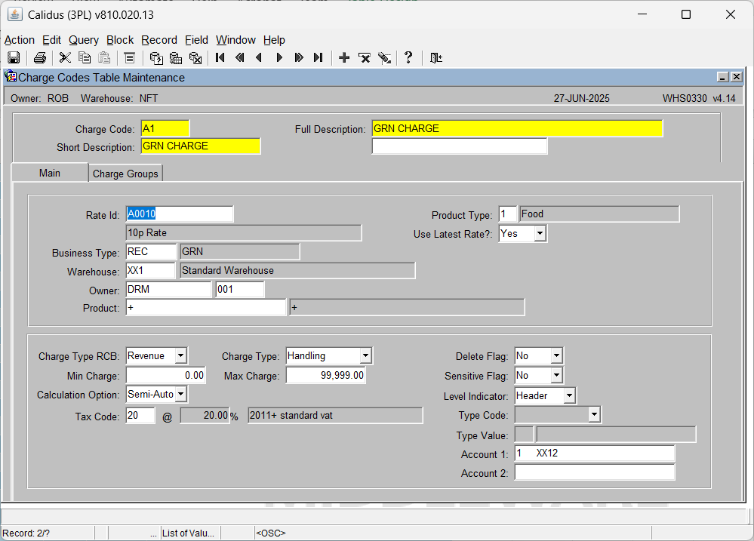
Task: Go to next record arrow
Action: click(279, 57)
